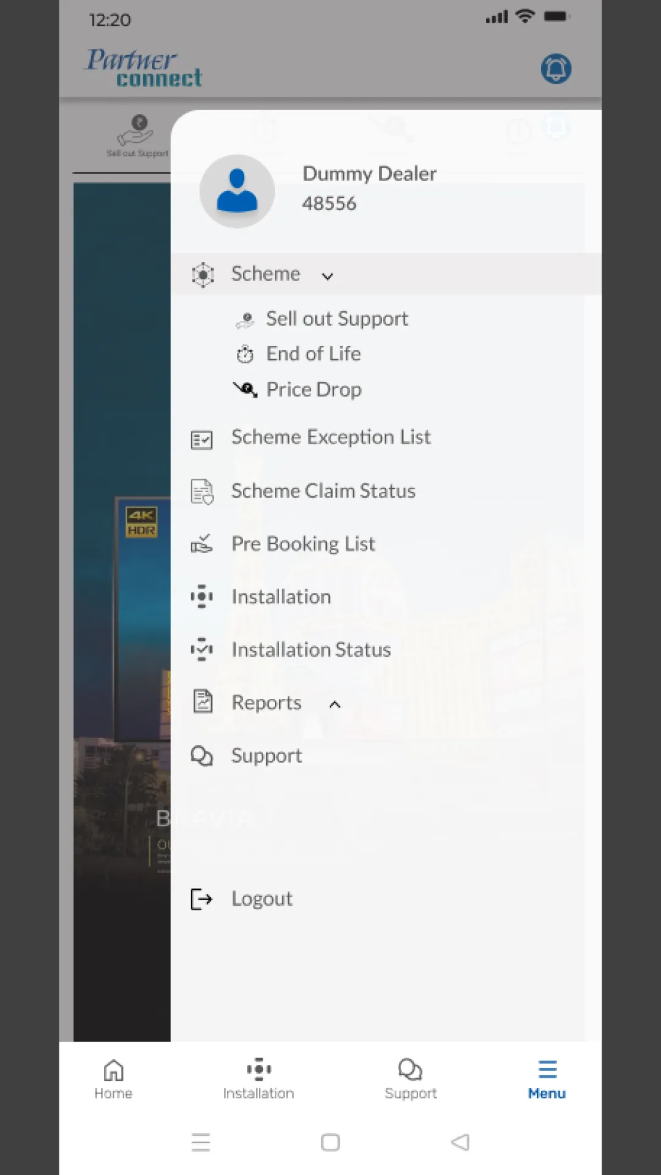Click the Reports chart document icon
Screen dimensions: 661x1175
tap(203, 701)
